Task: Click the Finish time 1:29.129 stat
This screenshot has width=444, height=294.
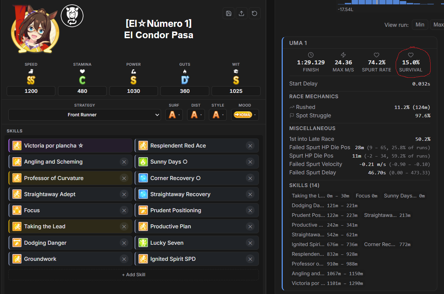Action: coord(311,62)
